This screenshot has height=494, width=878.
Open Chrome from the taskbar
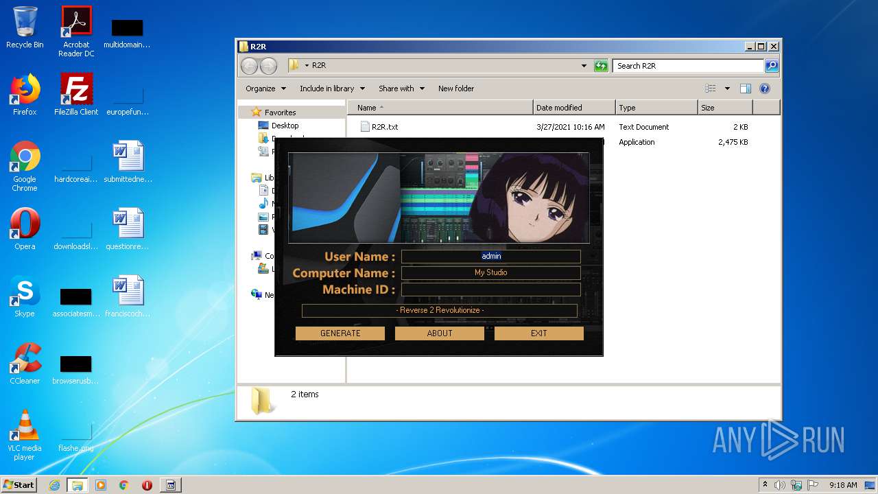(123, 485)
